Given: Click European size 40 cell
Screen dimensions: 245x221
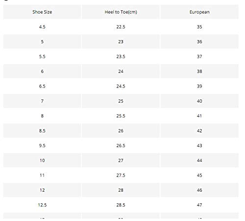Looking at the screenshot, I should pos(199,101).
